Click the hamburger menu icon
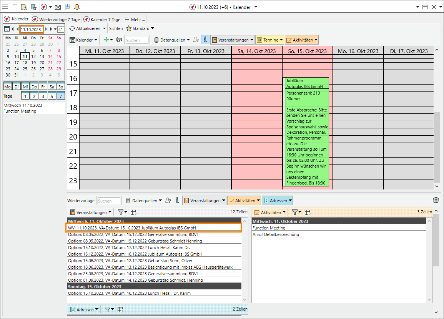 coord(5,7)
